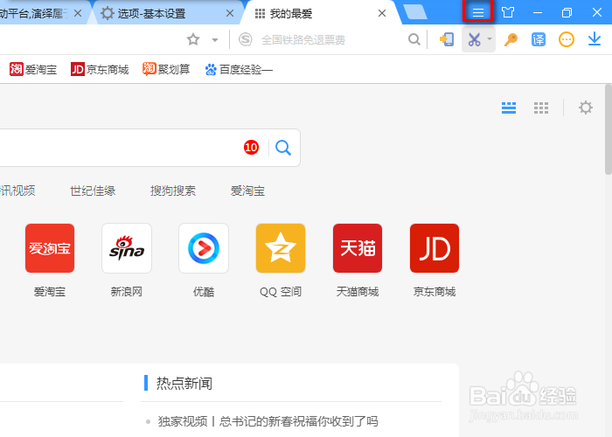Click the vertical page scrollbar
The height and width of the screenshot is (437, 612).
tap(609, 129)
